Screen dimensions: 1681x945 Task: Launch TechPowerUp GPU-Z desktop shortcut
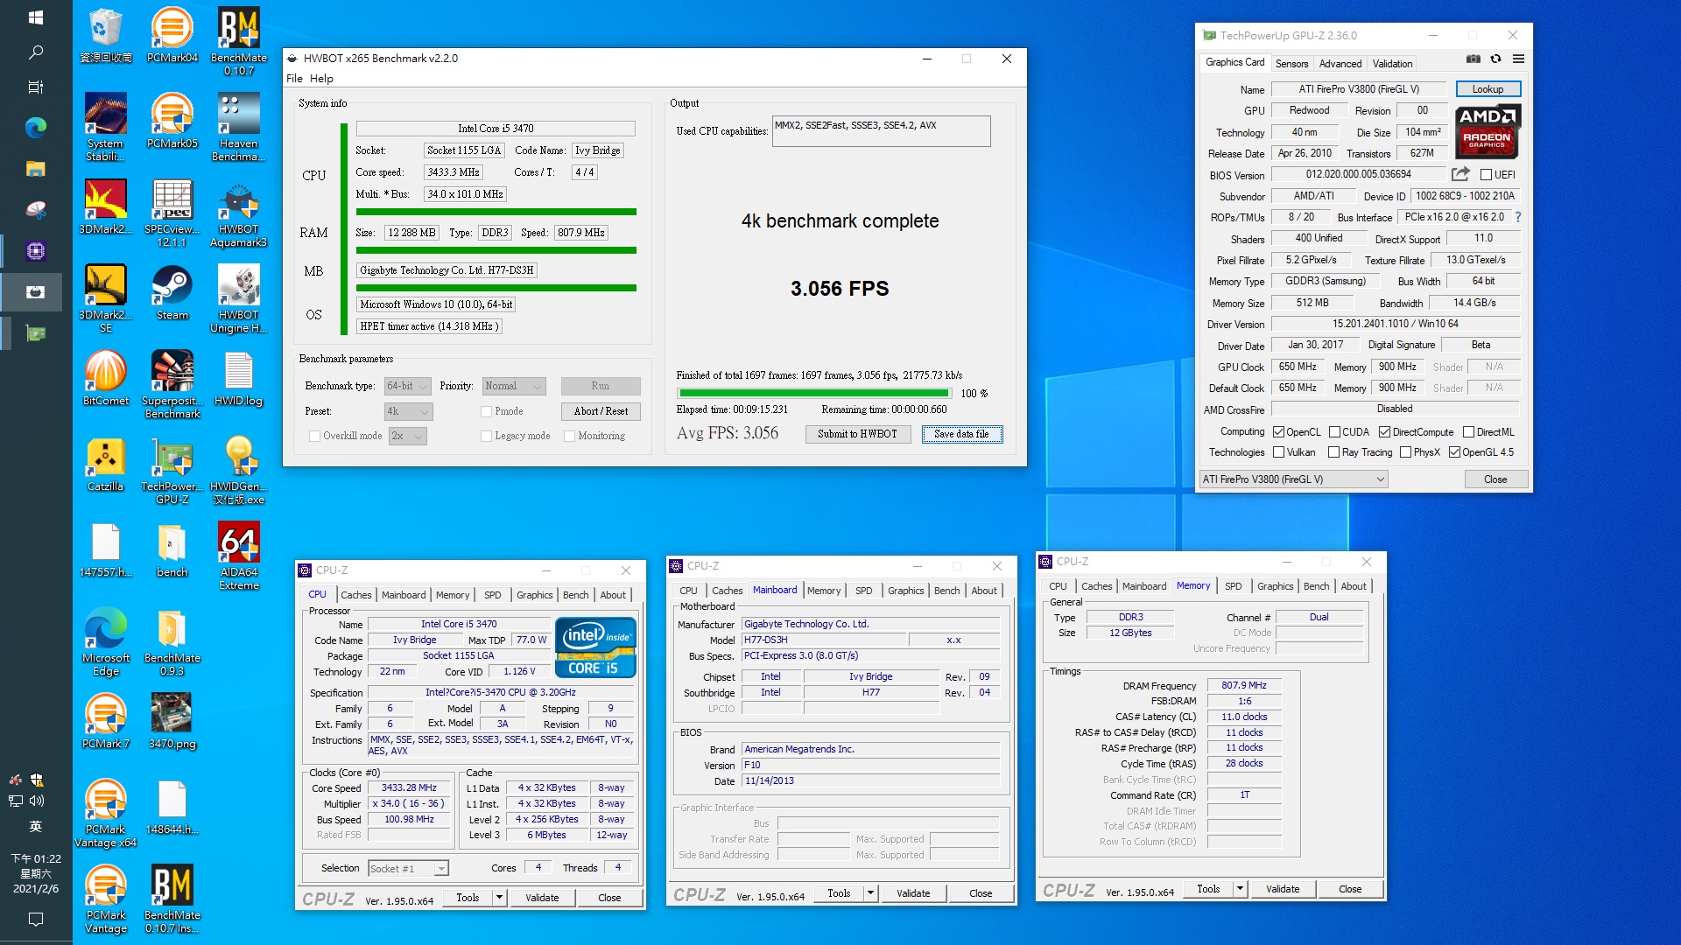(x=172, y=471)
